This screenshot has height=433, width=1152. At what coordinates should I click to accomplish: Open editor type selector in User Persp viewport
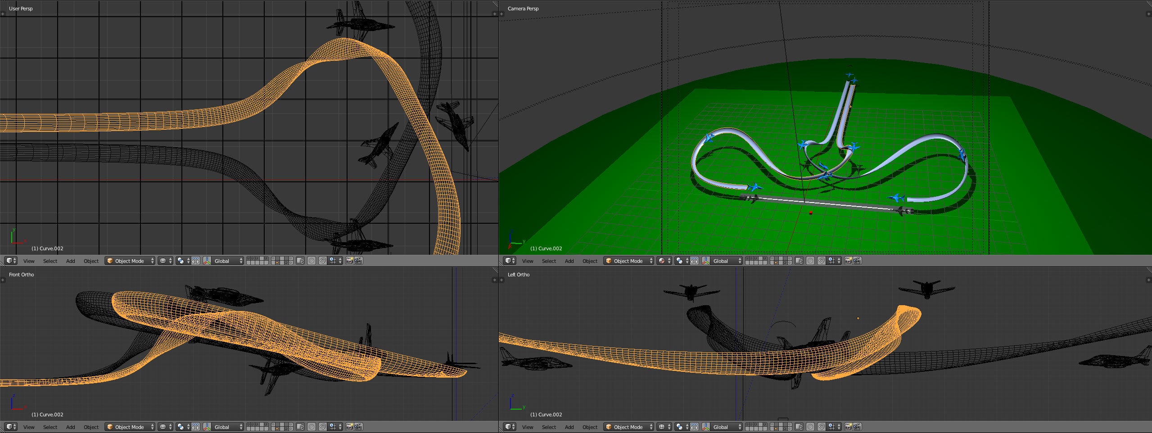11,261
